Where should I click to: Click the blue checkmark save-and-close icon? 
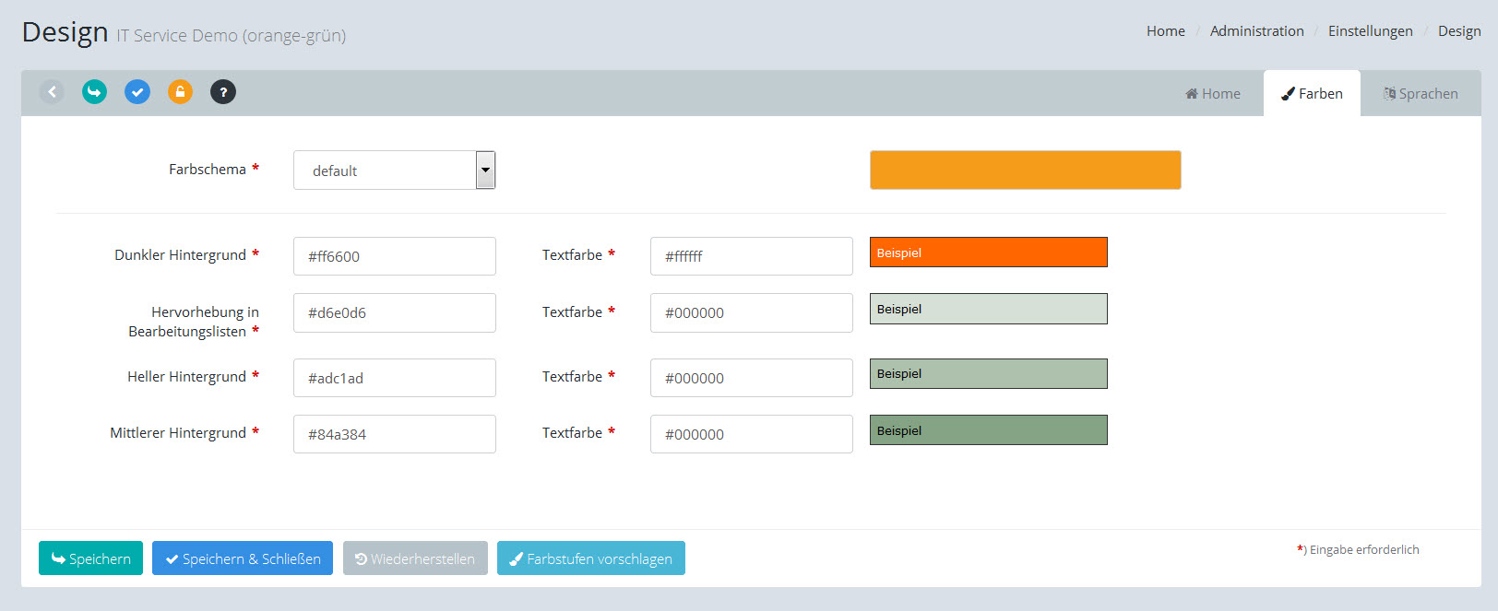click(137, 92)
